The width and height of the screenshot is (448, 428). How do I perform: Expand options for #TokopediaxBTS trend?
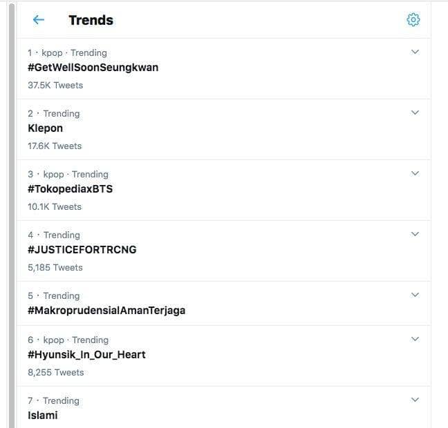415,173
